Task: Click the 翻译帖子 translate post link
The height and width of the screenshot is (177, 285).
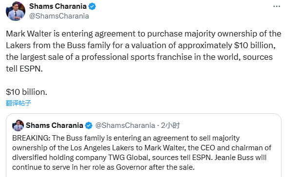Action: tap(19, 103)
